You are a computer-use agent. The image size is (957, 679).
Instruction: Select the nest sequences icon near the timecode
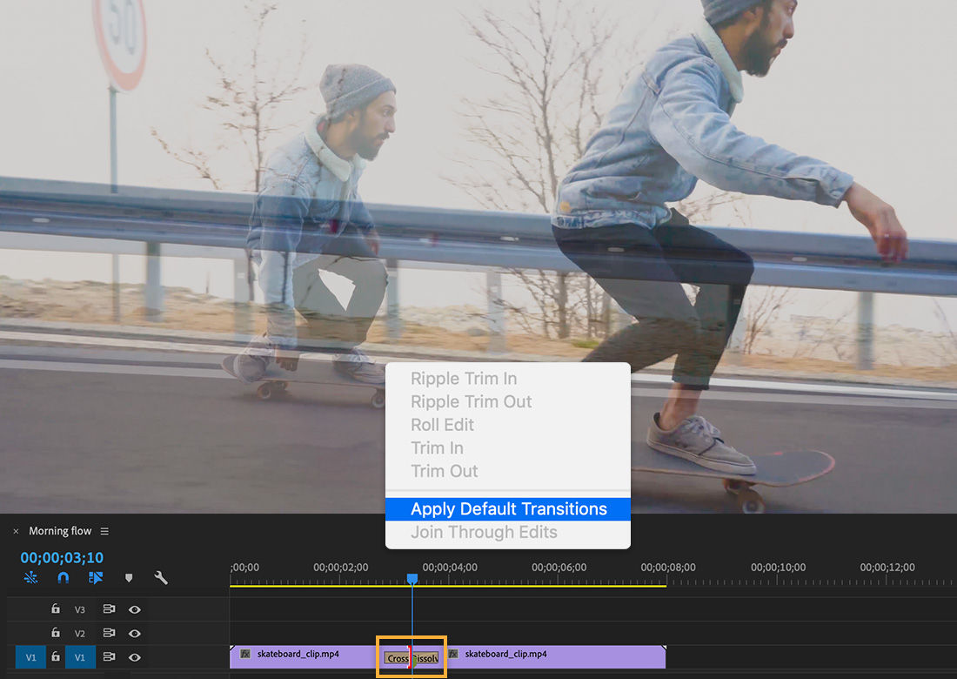click(x=32, y=578)
